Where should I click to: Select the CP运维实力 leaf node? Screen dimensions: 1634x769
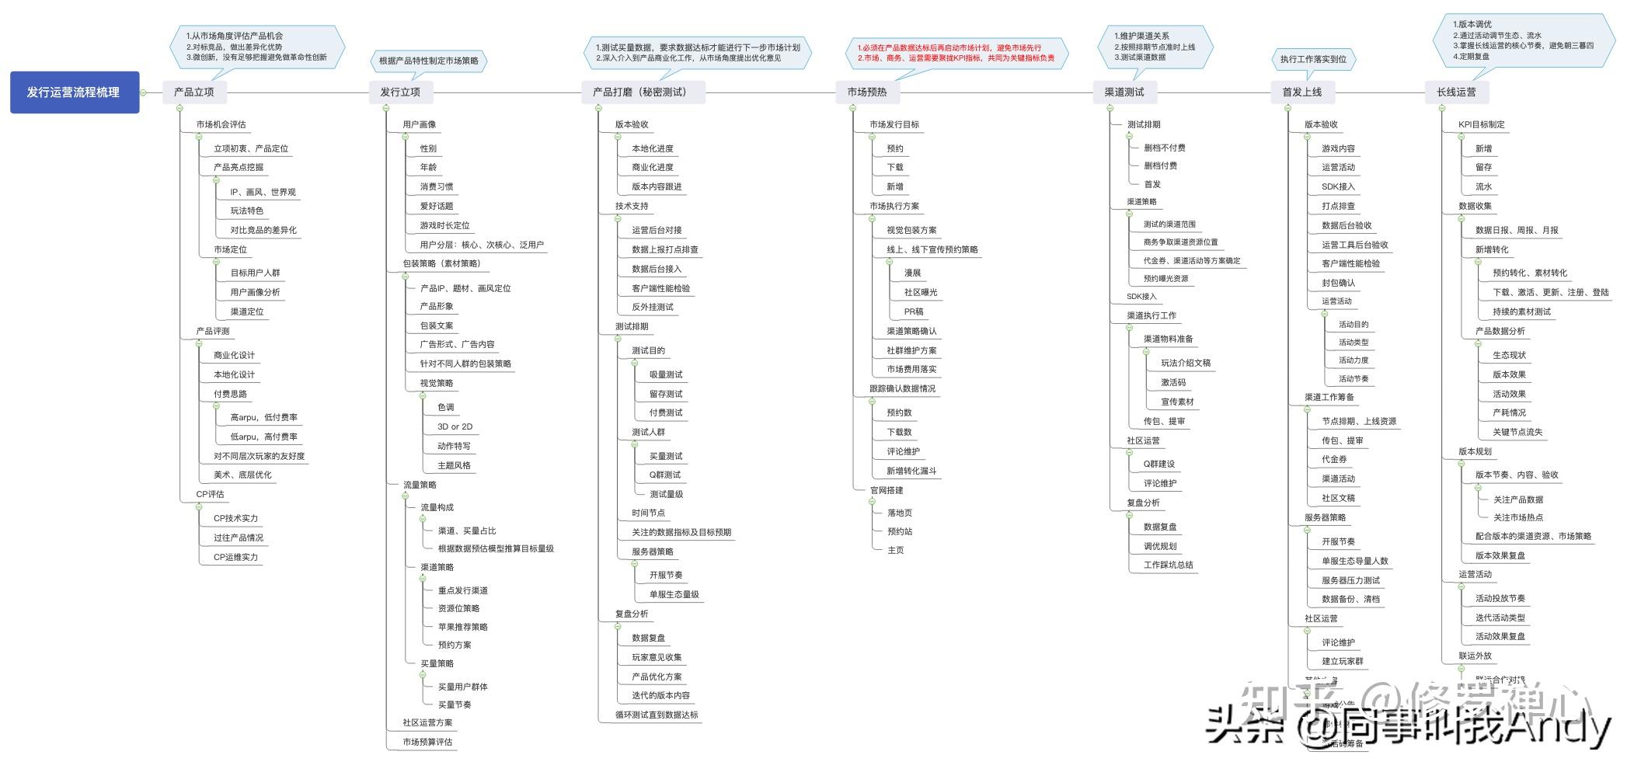tap(236, 557)
